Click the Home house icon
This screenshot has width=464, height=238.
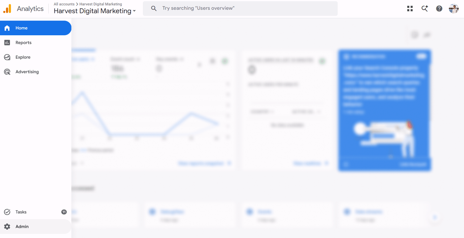7,28
